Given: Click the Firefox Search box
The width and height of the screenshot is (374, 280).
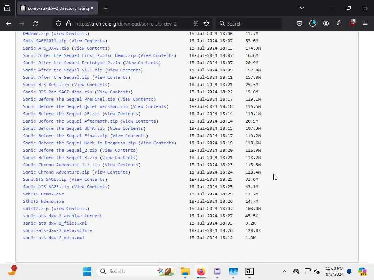Looking at the screenshot, I should [x=249, y=24].
